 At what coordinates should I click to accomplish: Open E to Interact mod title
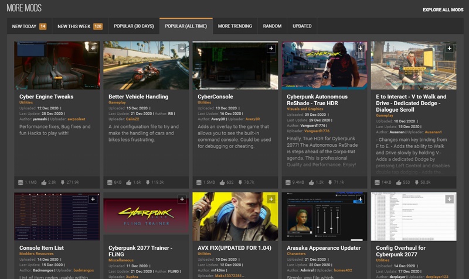[411, 104]
